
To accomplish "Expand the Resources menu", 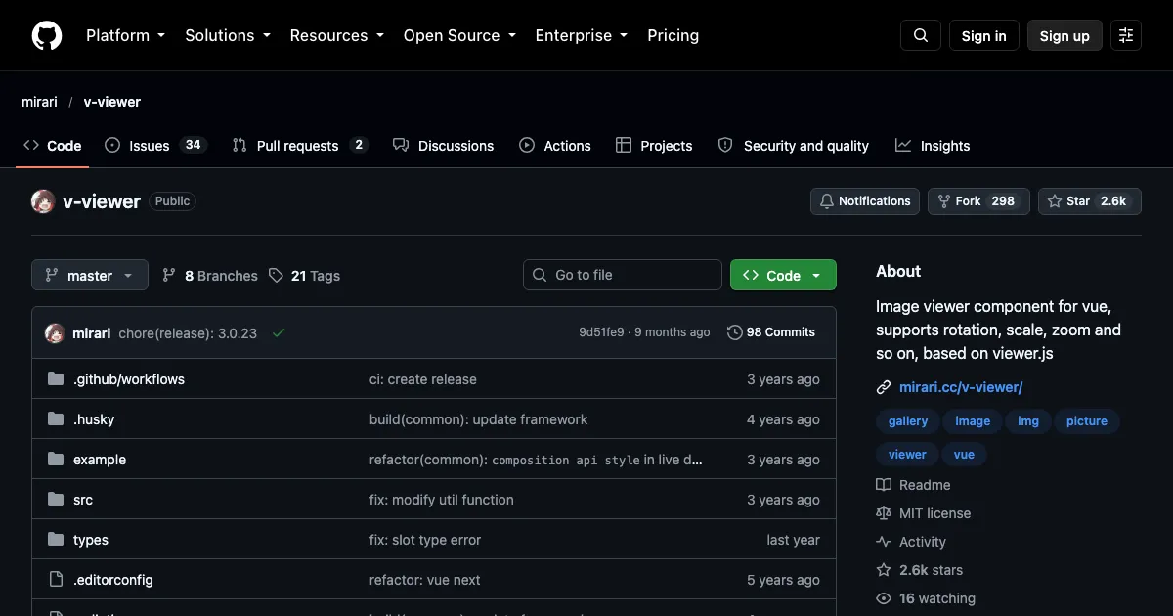I will coord(337,35).
